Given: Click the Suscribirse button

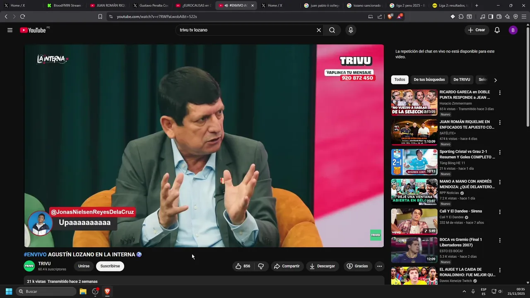Looking at the screenshot, I should pos(110,266).
